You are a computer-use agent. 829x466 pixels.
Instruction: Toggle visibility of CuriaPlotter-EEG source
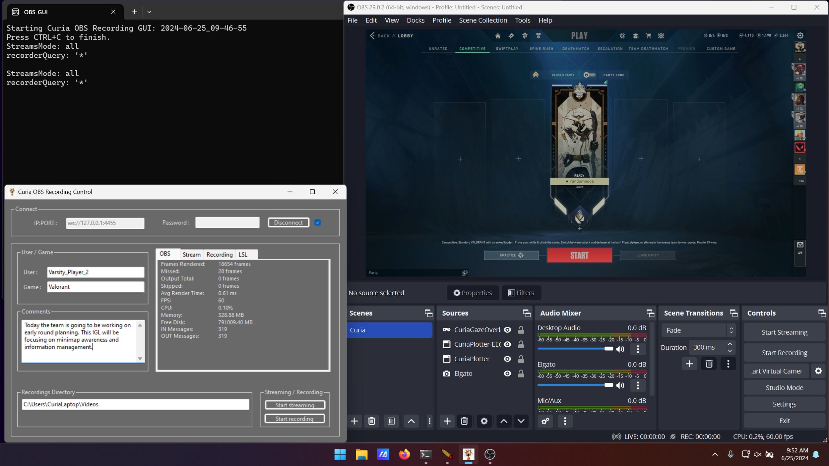click(x=507, y=344)
